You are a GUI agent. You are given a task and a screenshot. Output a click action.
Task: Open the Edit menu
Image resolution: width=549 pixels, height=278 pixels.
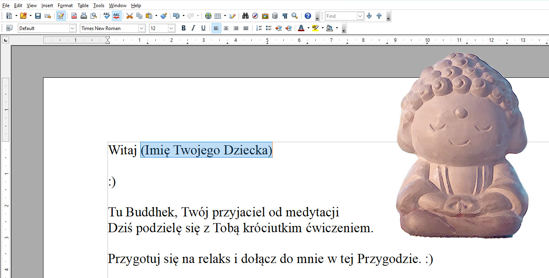pyautogui.click(x=18, y=6)
